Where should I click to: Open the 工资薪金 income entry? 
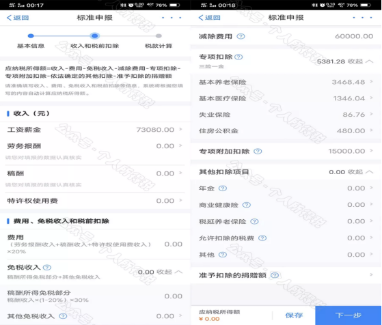(95, 130)
